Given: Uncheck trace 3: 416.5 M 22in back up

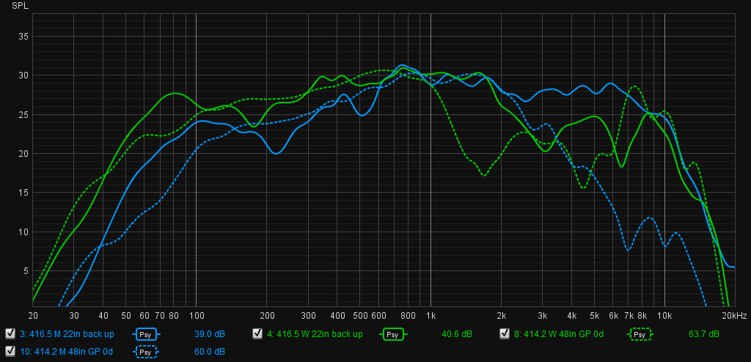Looking at the screenshot, I should click(10, 333).
